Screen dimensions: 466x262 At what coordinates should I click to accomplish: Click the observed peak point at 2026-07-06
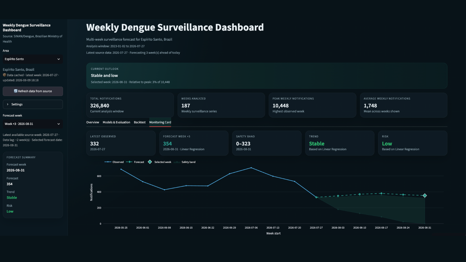click(251, 168)
